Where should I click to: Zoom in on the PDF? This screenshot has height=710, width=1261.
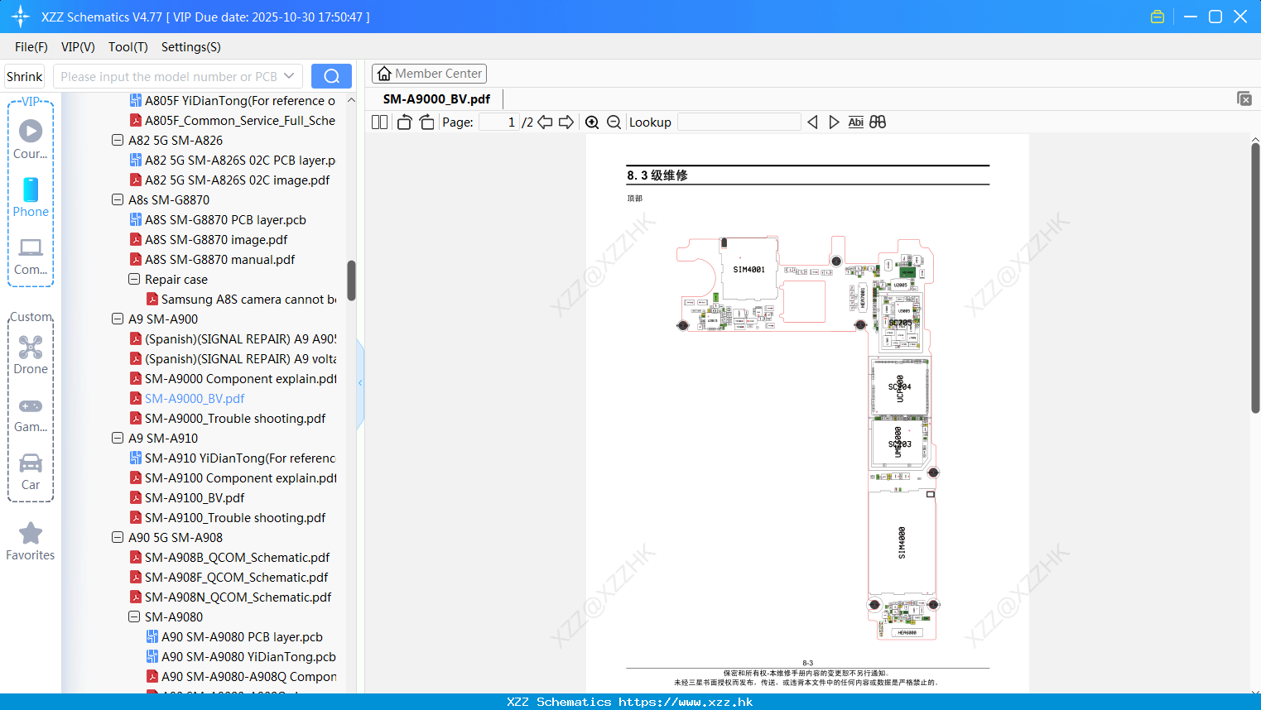[592, 122]
